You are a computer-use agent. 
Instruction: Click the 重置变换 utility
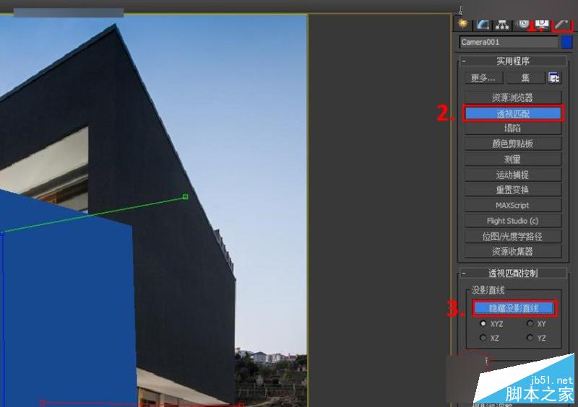pyautogui.click(x=513, y=190)
